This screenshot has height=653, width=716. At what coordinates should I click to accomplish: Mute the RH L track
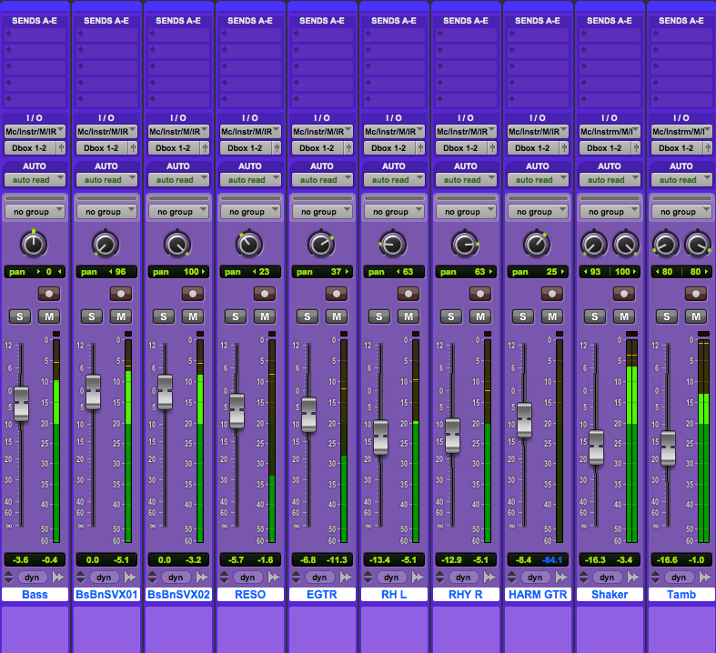pyautogui.click(x=408, y=316)
